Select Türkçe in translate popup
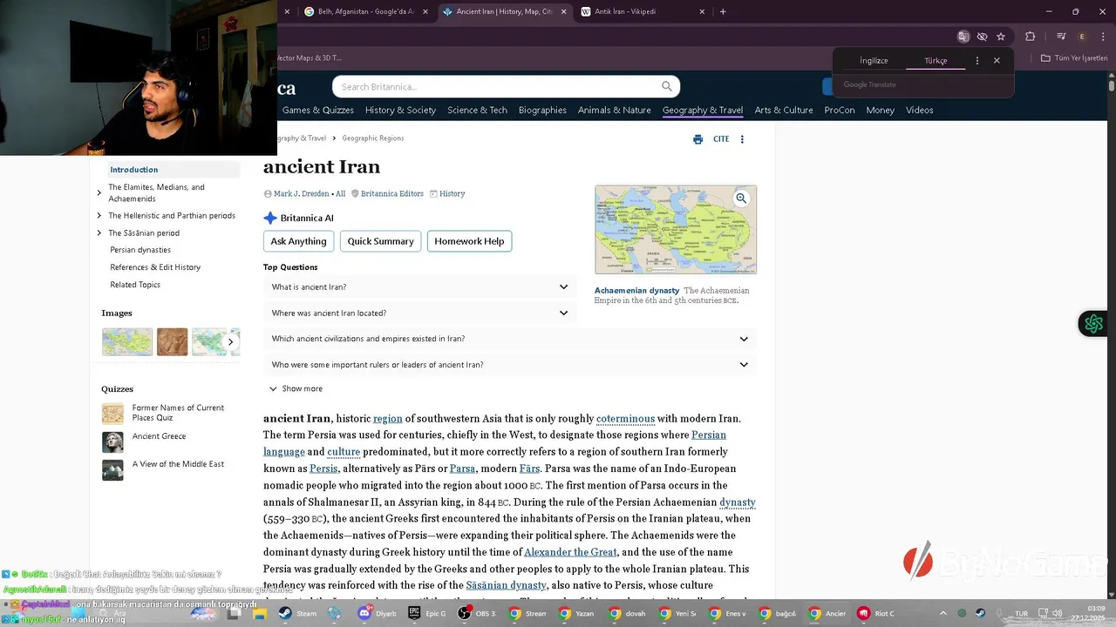1116x627 pixels. coord(936,61)
